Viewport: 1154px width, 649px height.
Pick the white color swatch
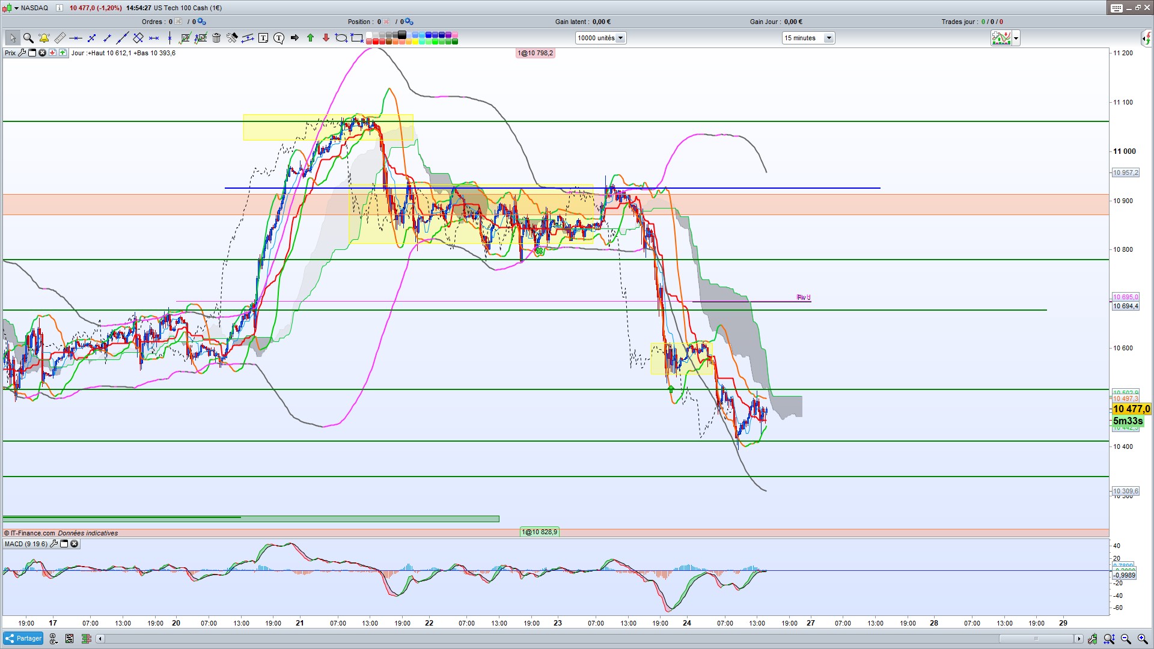pyautogui.click(x=369, y=35)
